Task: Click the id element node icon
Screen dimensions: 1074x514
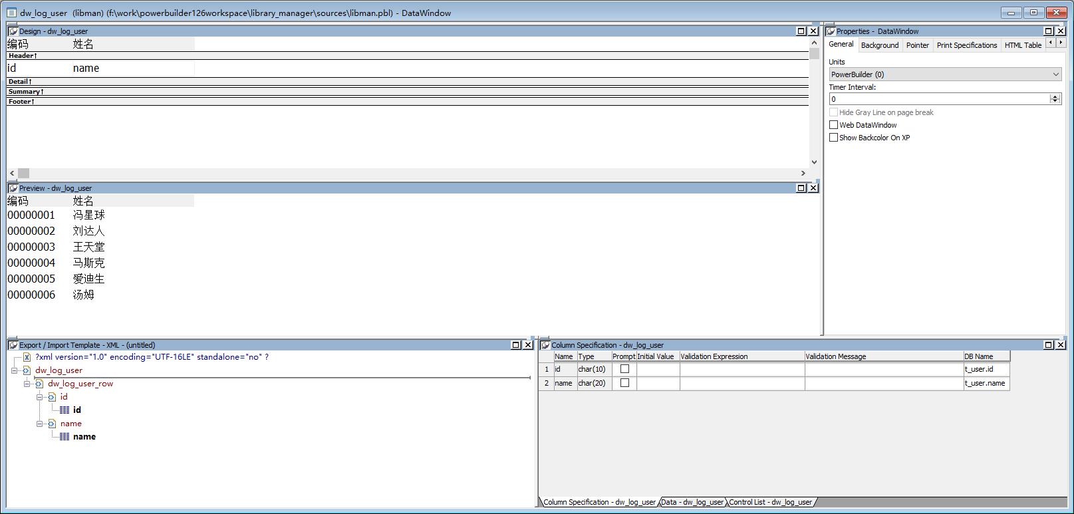Action: 52,397
